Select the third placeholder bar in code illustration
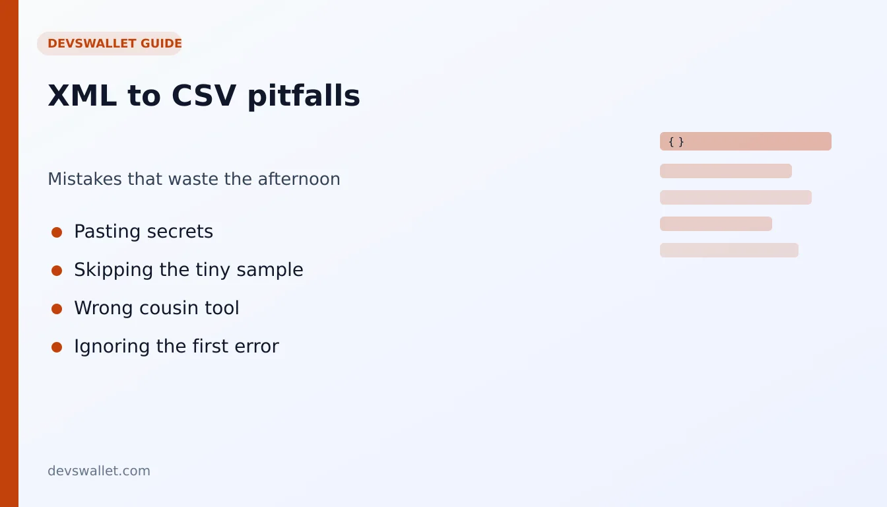The height and width of the screenshot is (507, 887). tap(716, 224)
